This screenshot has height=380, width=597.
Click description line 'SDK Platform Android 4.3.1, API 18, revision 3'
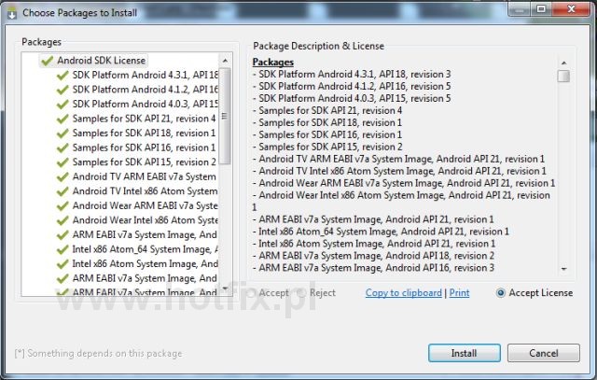click(x=352, y=75)
